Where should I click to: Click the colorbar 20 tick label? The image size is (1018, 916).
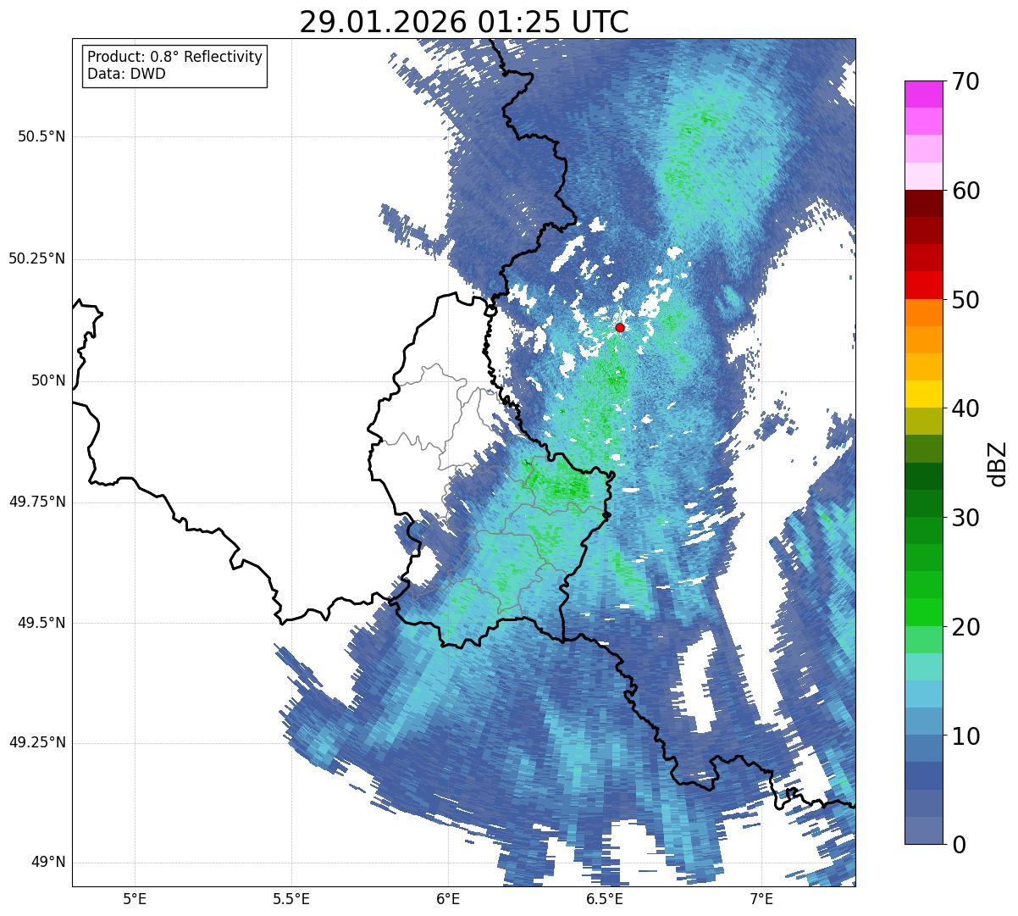(965, 627)
